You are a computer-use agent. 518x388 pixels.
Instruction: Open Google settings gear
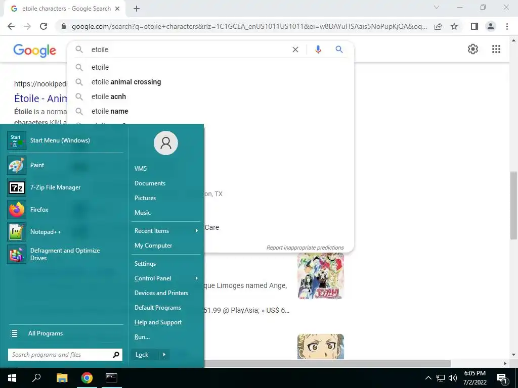pos(473,49)
